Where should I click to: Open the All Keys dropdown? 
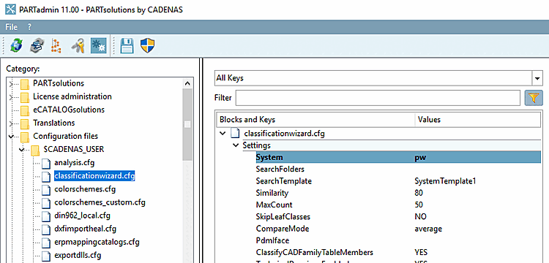click(537, 78)
